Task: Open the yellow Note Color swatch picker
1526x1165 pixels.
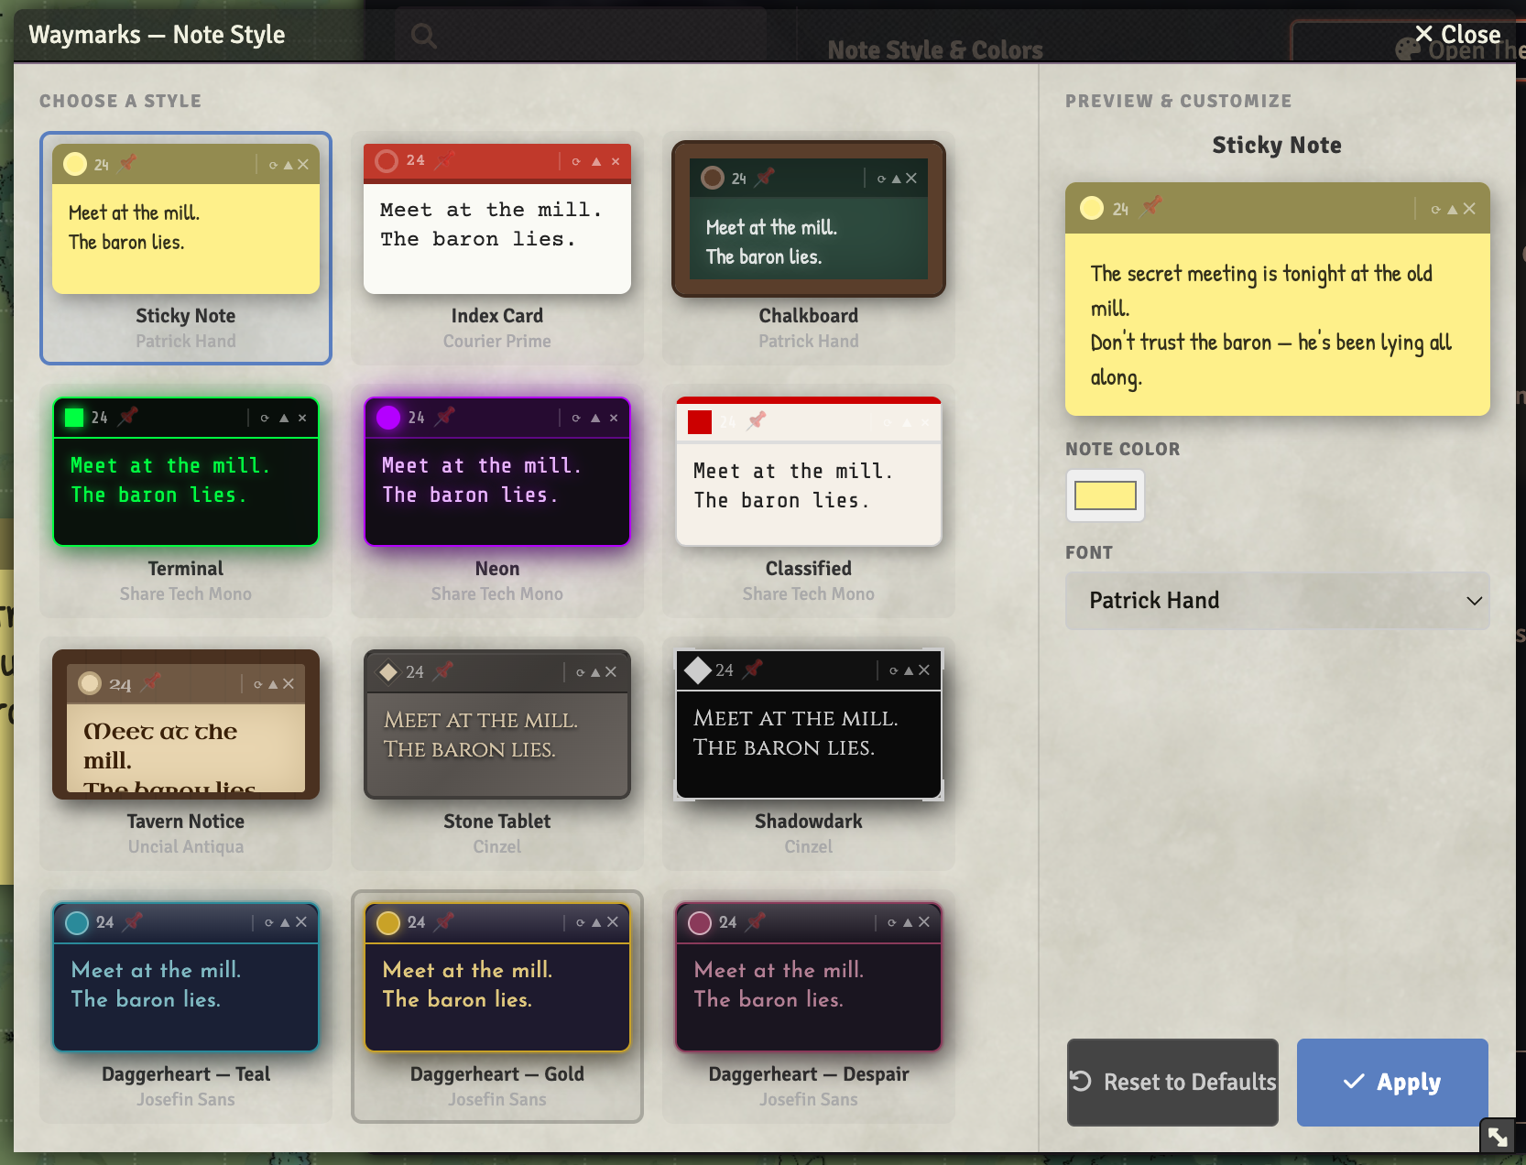Action: click(x=1105, y=495)
